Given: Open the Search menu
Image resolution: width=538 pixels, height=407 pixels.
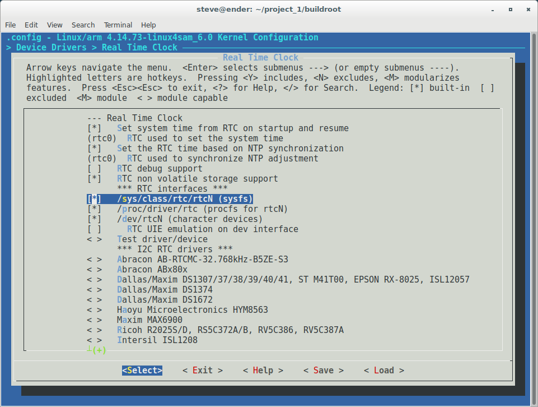Looking at the screenshot, I should click(83, 25).
